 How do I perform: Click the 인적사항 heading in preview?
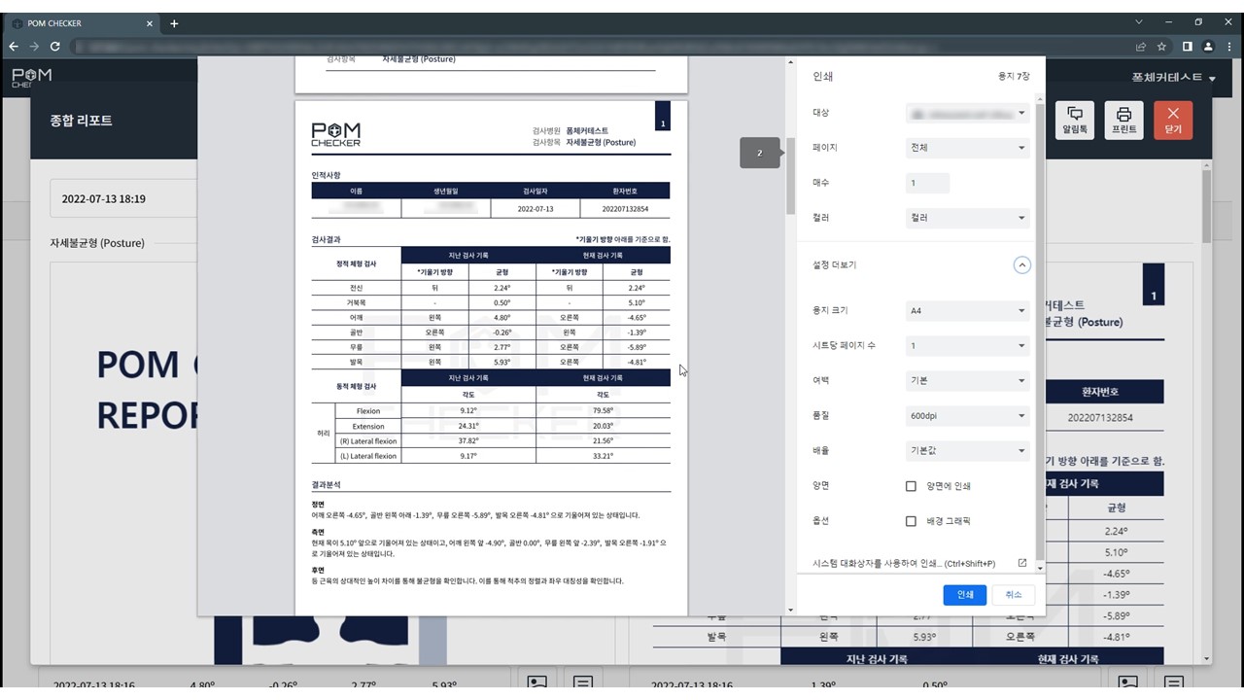326,175
